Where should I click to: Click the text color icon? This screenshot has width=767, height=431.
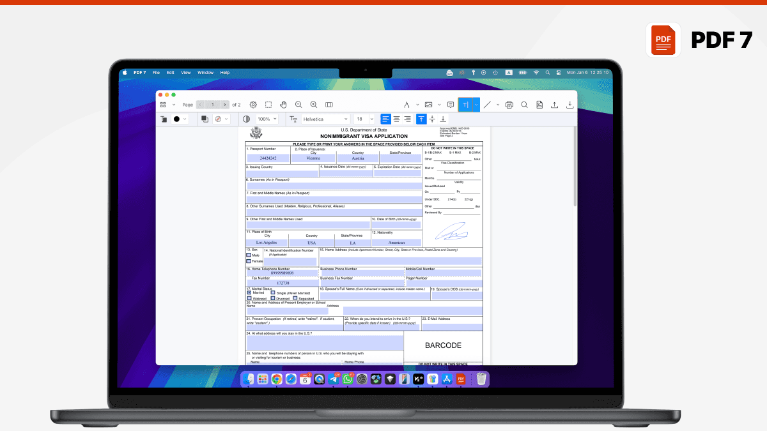[164, 119]
